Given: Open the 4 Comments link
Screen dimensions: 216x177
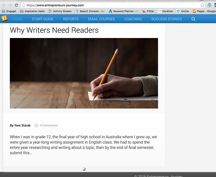Looking at the screenshot, I should click(49, 126).
